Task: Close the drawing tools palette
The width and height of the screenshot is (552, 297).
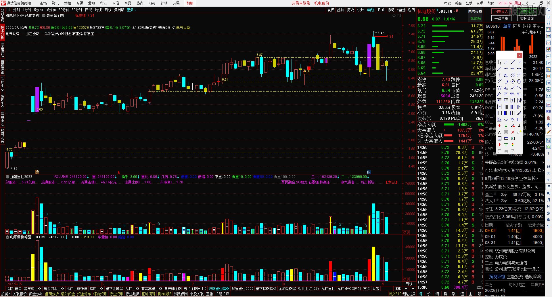Action: [x=520, y=55]
